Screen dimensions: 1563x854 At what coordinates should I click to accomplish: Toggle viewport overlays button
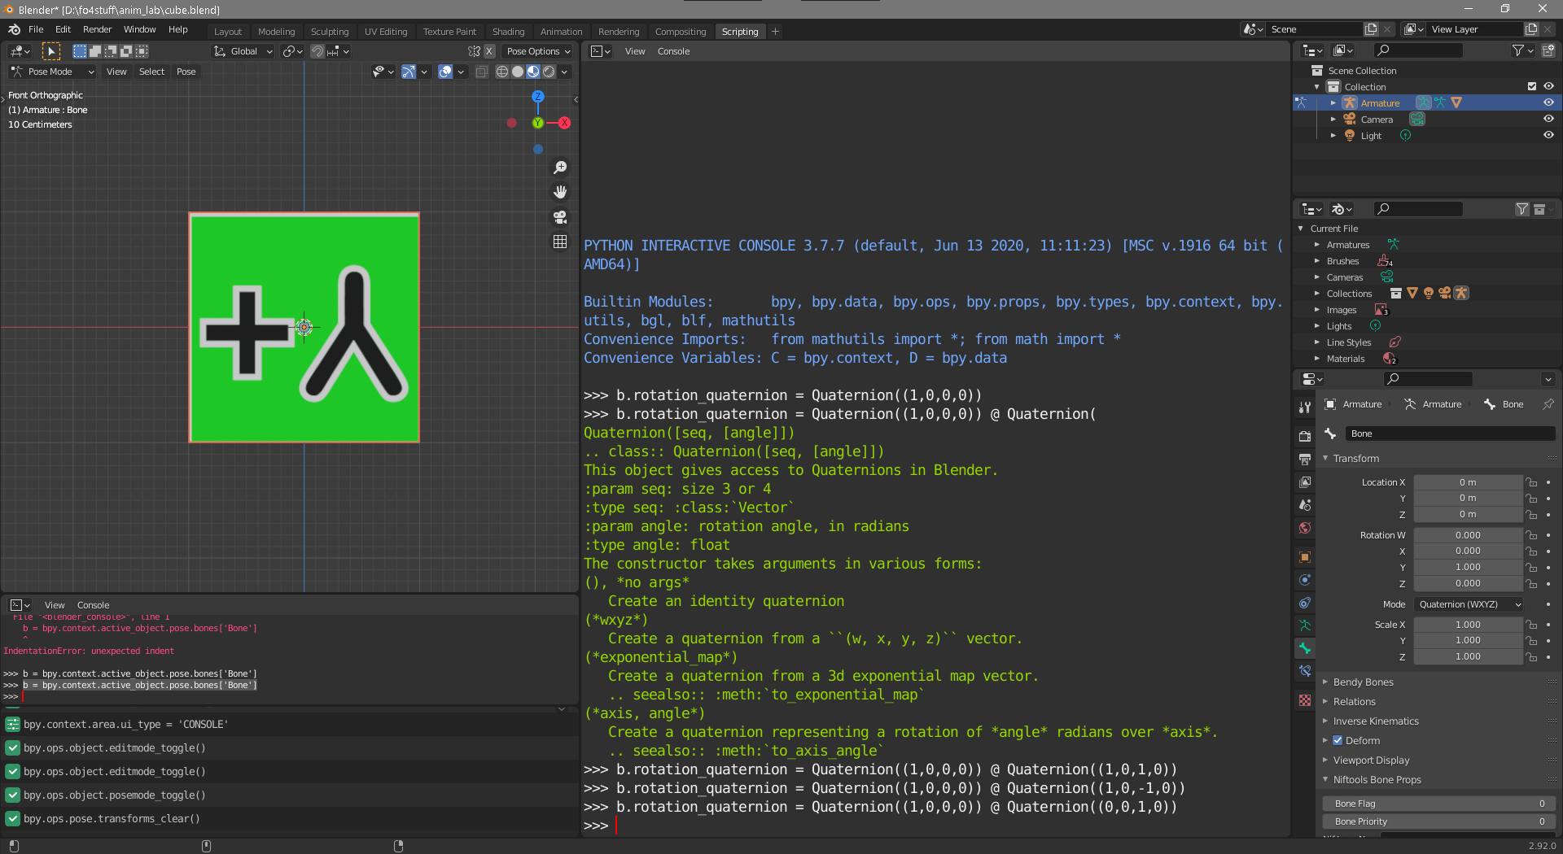(x=445, y=72)
